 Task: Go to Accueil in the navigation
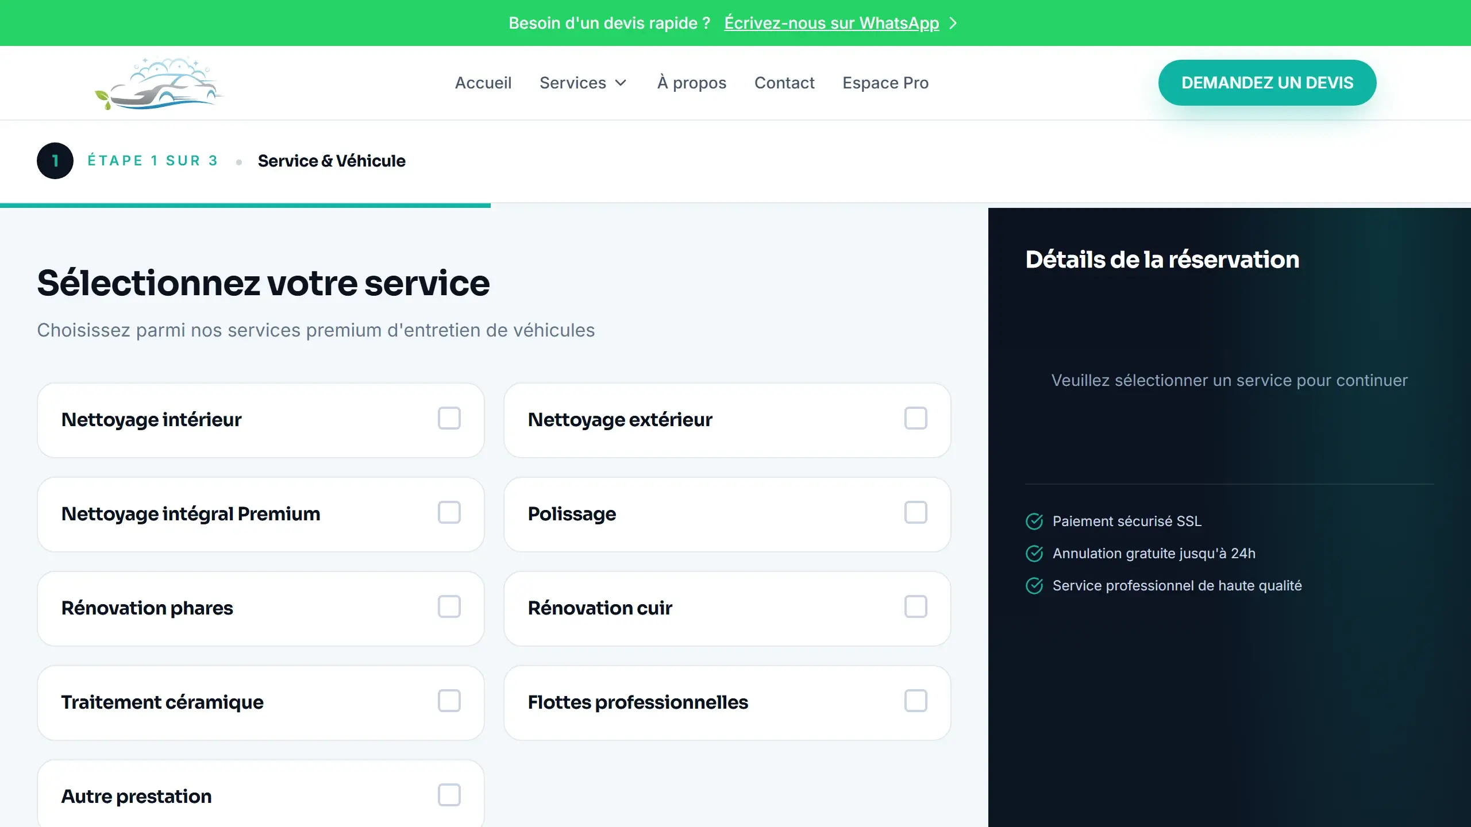pos(483,83)
